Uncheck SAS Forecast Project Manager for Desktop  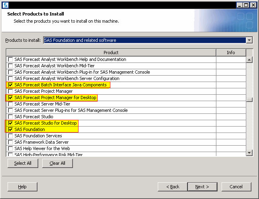coord(10,98)
